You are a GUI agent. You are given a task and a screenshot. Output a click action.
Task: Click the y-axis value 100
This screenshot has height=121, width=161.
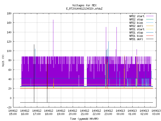(9, 51)
